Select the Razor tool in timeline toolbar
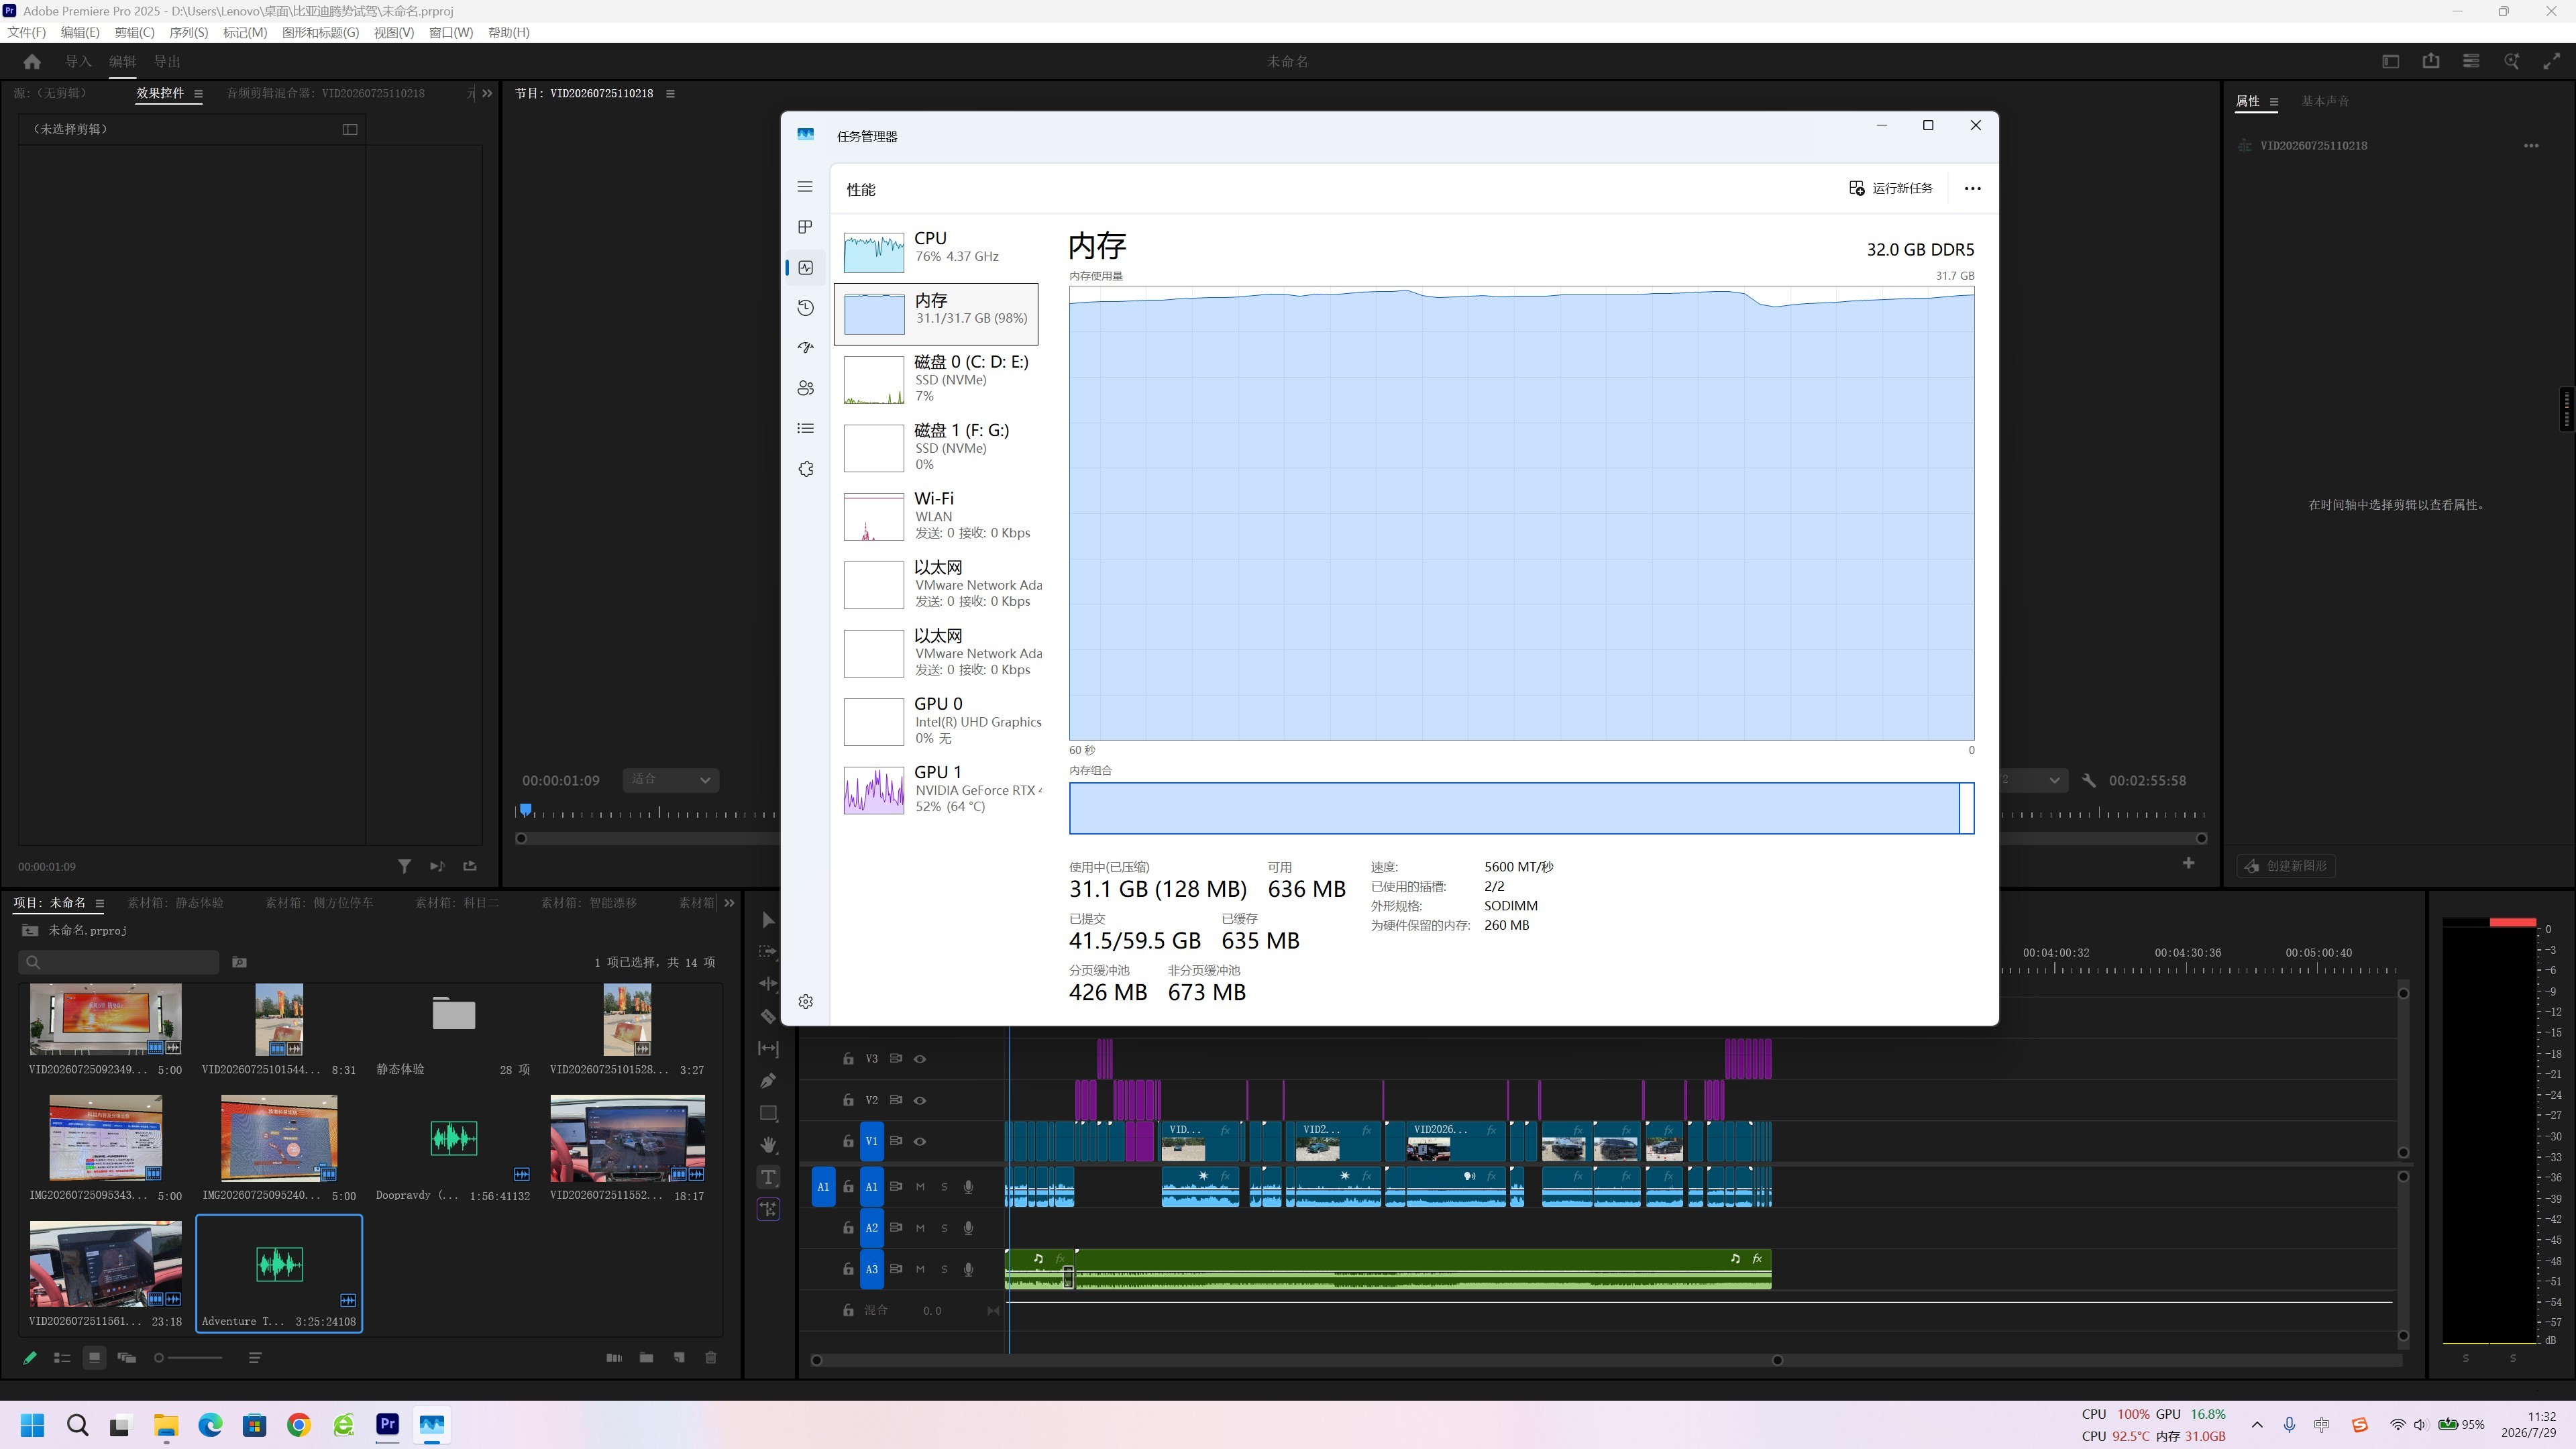2576x1449 pixels. click(x=768, y=1016)
